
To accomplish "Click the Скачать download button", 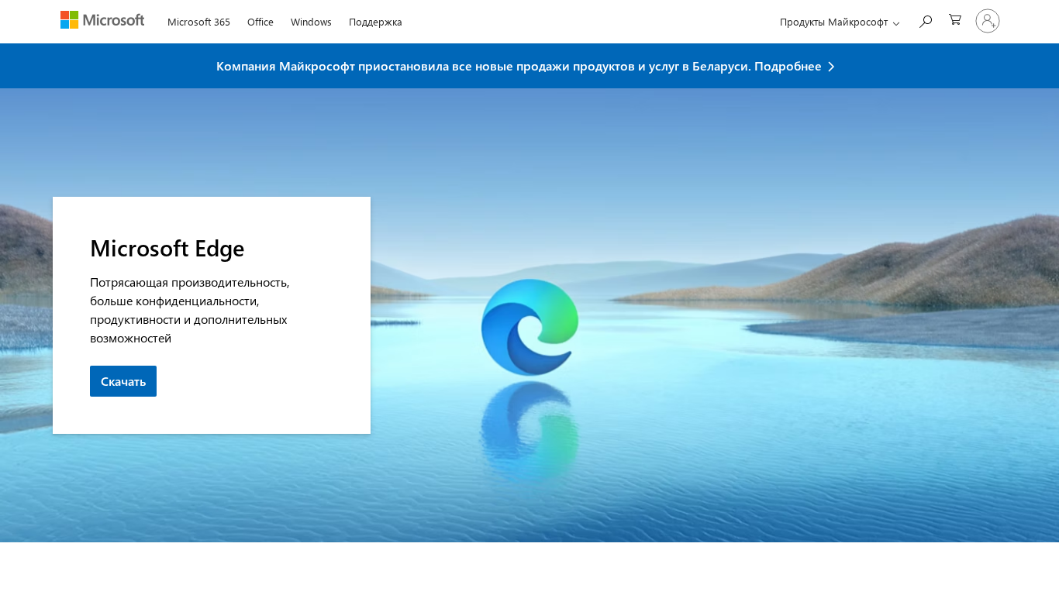I will pyautogui.click(x=123, y=381).
